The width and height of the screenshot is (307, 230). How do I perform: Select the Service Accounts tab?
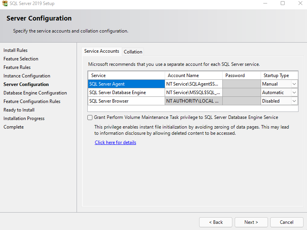[x=102, y=51]
